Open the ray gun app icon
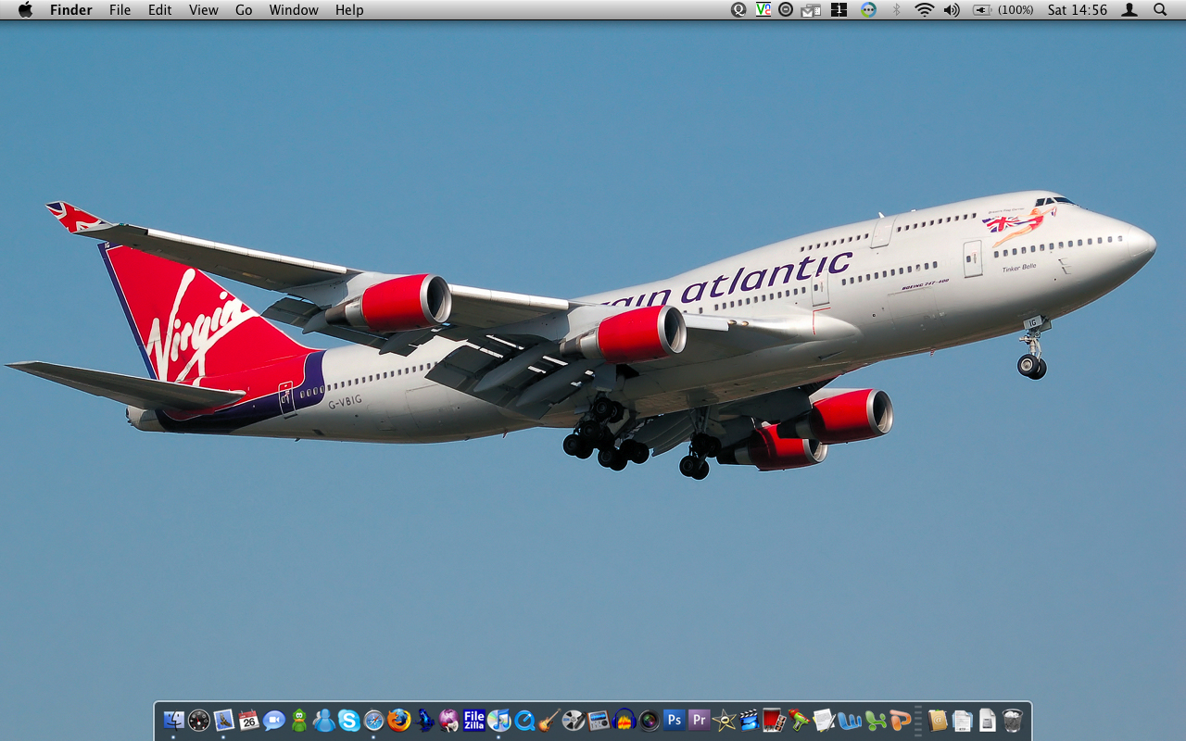Screen dimensions: 1186x741 pyautogui.click(x=800, y=720)
